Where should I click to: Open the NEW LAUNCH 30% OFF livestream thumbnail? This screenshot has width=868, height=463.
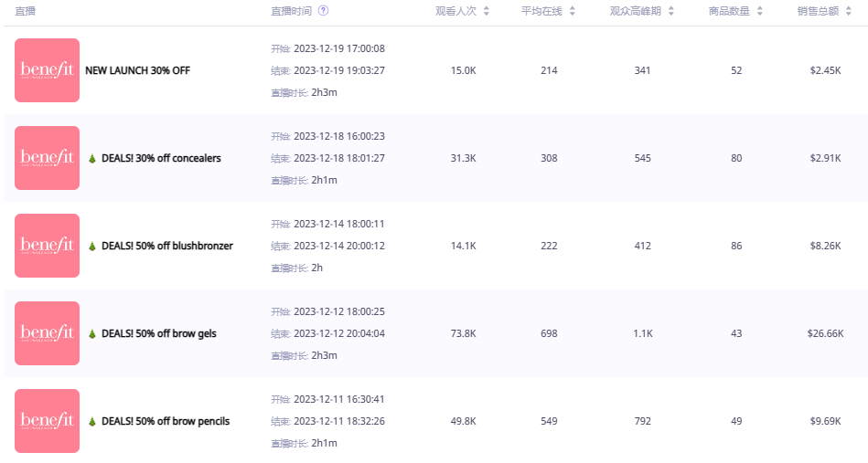pyautogui.click(x=47, y=70)
